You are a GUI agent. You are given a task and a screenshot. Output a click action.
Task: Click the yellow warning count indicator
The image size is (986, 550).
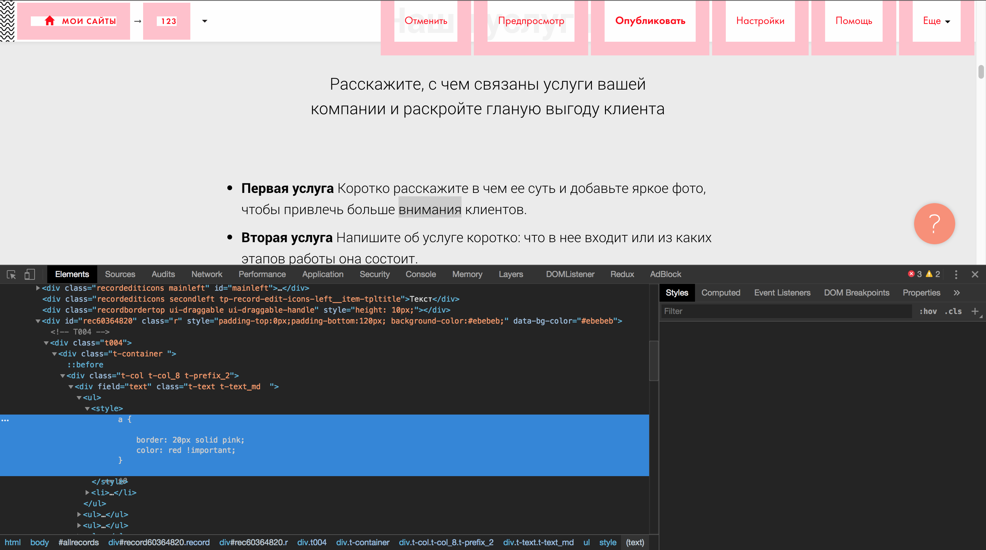pyautogui.click(x=933, y=274)
